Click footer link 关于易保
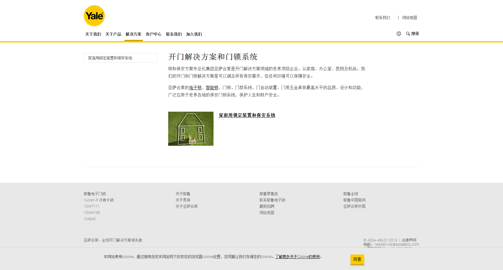The image size is (503, 270). (183, 200)
